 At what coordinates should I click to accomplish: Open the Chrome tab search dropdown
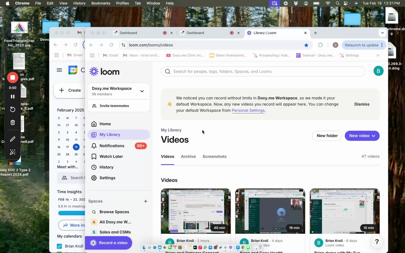tap(383, 33)
